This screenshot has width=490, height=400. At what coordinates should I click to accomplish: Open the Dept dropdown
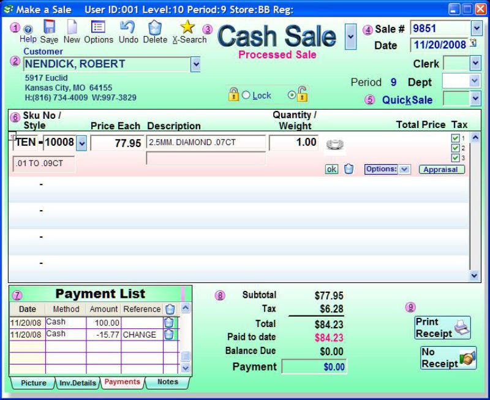[474, 81]
